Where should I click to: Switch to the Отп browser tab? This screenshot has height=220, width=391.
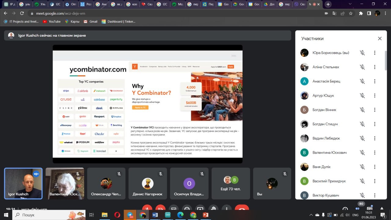click(71, 4)
